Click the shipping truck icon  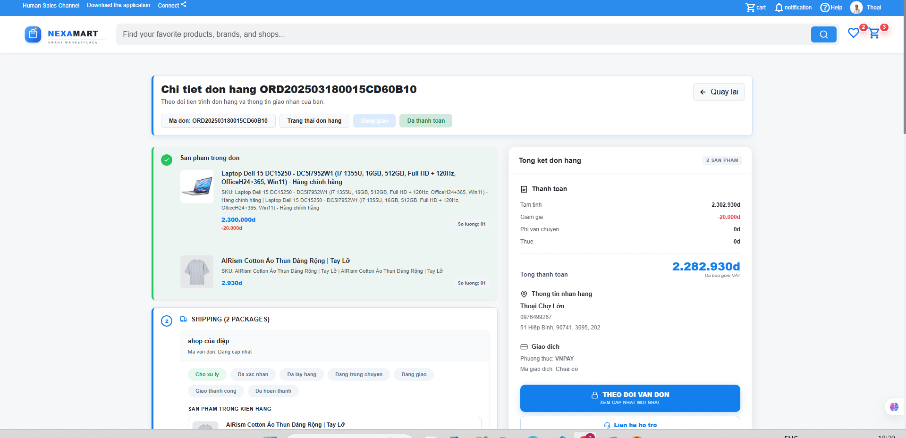coord(184,320)
